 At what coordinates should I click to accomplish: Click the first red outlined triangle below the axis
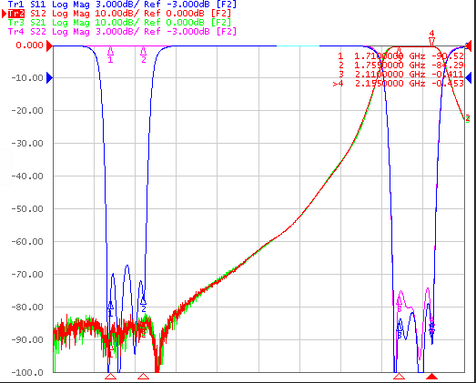pyautogui.click(x=110, y=377)
